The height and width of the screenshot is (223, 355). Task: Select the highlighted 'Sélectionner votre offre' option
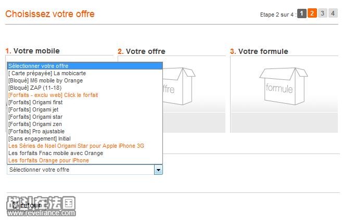[85, 66]
